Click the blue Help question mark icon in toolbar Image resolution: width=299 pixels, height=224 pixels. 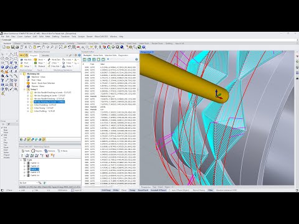point(144,47)
